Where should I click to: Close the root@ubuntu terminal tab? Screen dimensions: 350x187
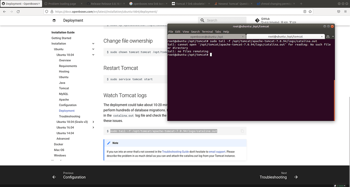point(322,37)
